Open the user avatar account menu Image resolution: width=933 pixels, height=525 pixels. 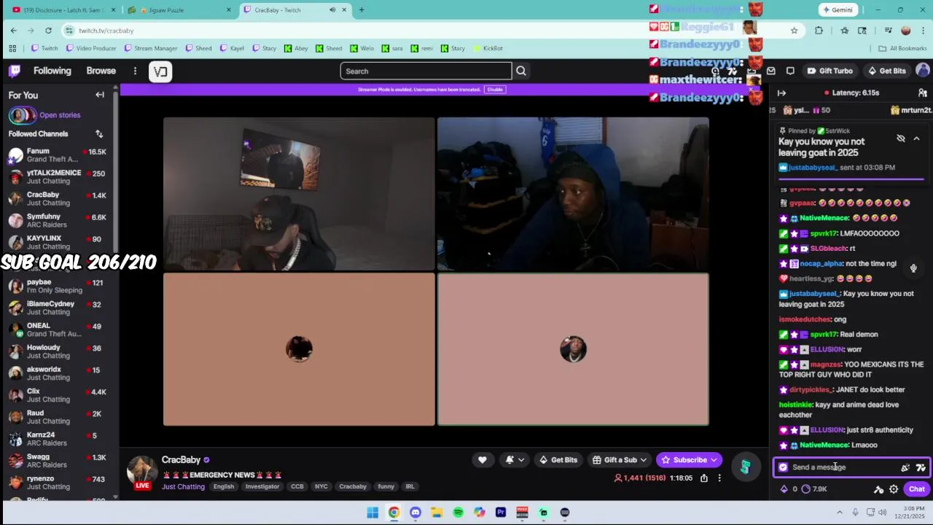(x=923, y=71)
